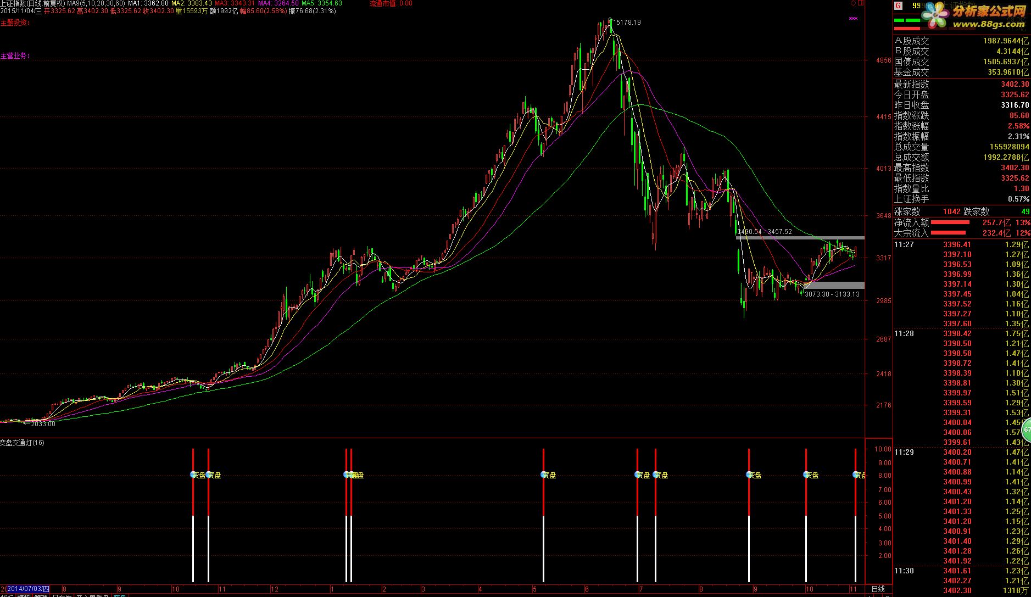Select the 变盘交通灯(16) indicator title
This screenshot has height=597, width=1031.
click(23, 443)
